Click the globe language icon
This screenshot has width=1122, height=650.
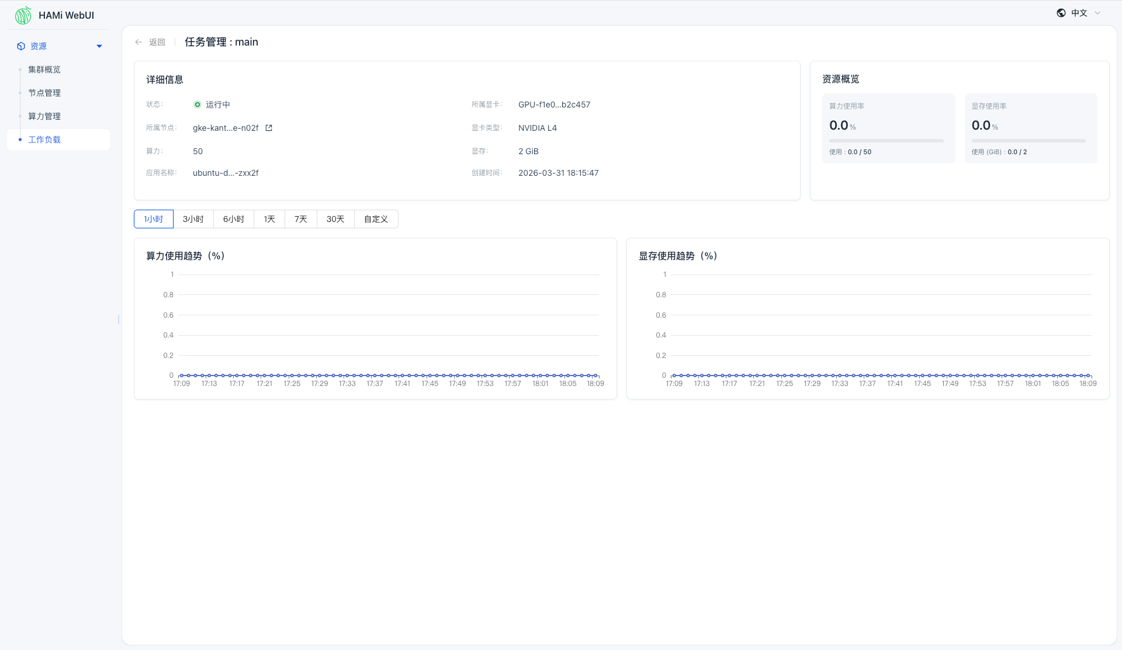coord(1061,13)
